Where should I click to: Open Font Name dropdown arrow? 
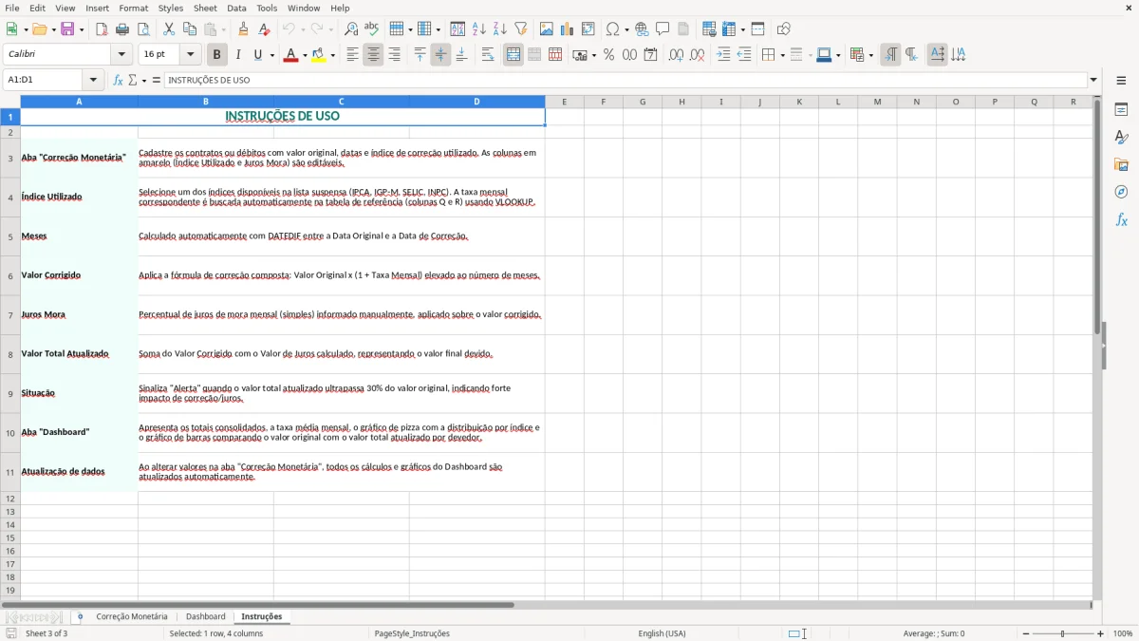(121, 55)
